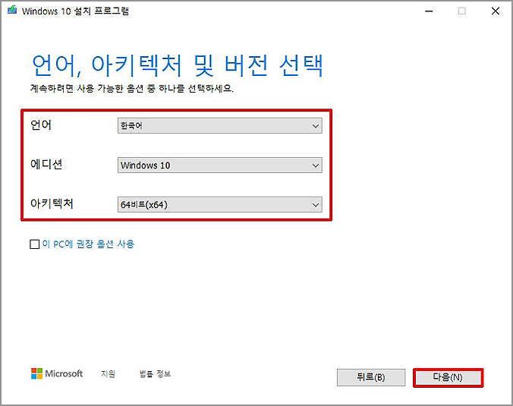The image size is (513, 406).
Task: Click the Microsoft logo
Action: click(57, 373)
